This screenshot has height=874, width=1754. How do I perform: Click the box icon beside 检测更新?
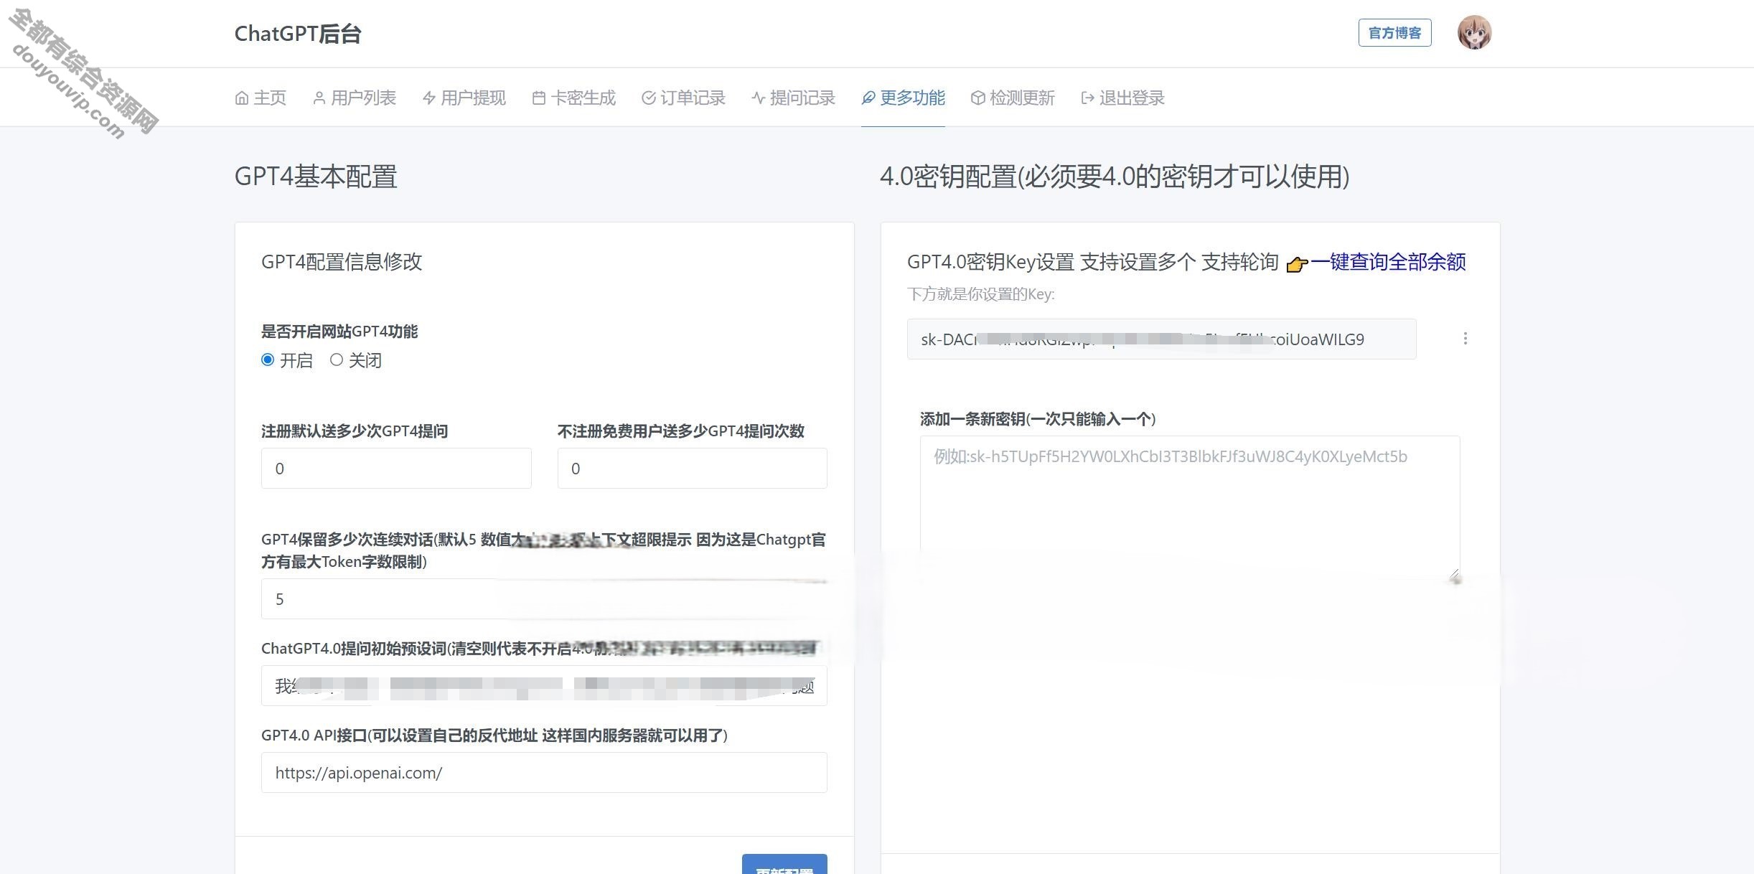click(978, 98)
